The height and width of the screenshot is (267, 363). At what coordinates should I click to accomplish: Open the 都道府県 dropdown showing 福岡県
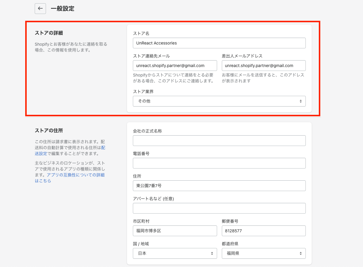point(263,253)
